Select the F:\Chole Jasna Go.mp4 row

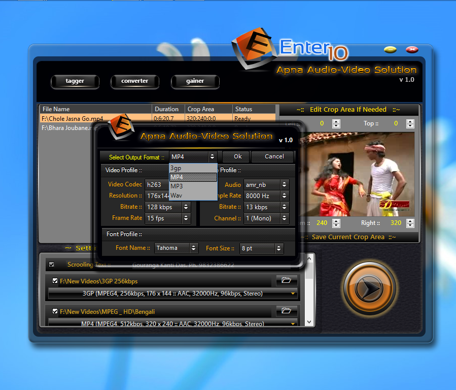pos(157,118)
